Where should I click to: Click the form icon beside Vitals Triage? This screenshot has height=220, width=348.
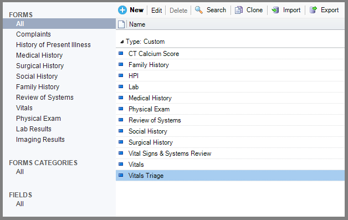tap(121, 175)
